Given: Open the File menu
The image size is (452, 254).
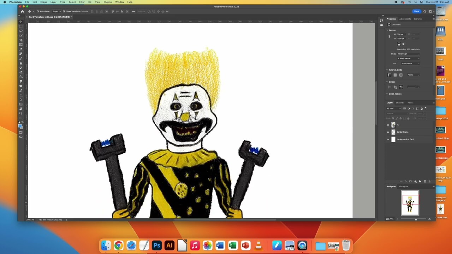Looking at the screenshot, I should point(27,2).
